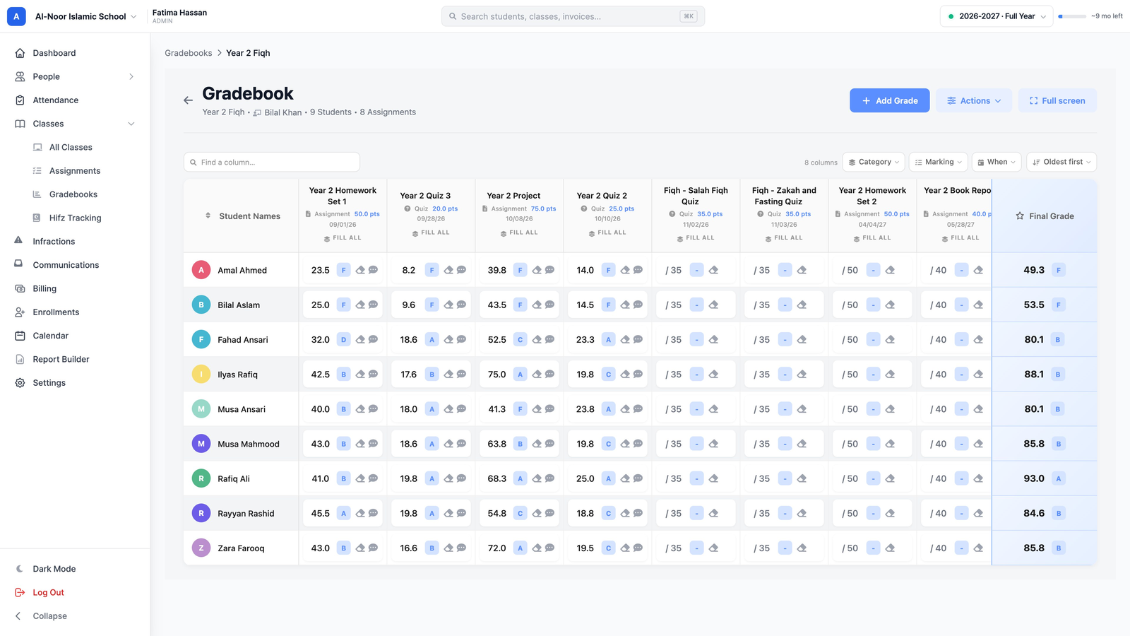Click the star icon next to Final Grade
The height and width of the screenshot is (636, 1130).
pyautogui.click(x=1020, y=216)
